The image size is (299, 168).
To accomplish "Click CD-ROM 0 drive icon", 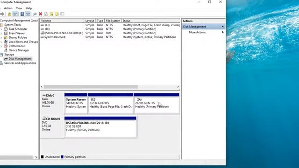I will [44, 118].
